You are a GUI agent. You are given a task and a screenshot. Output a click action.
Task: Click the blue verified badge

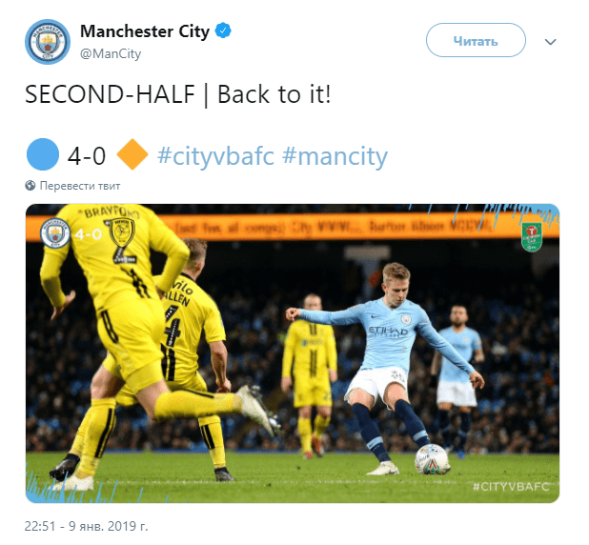click(223, 30)
